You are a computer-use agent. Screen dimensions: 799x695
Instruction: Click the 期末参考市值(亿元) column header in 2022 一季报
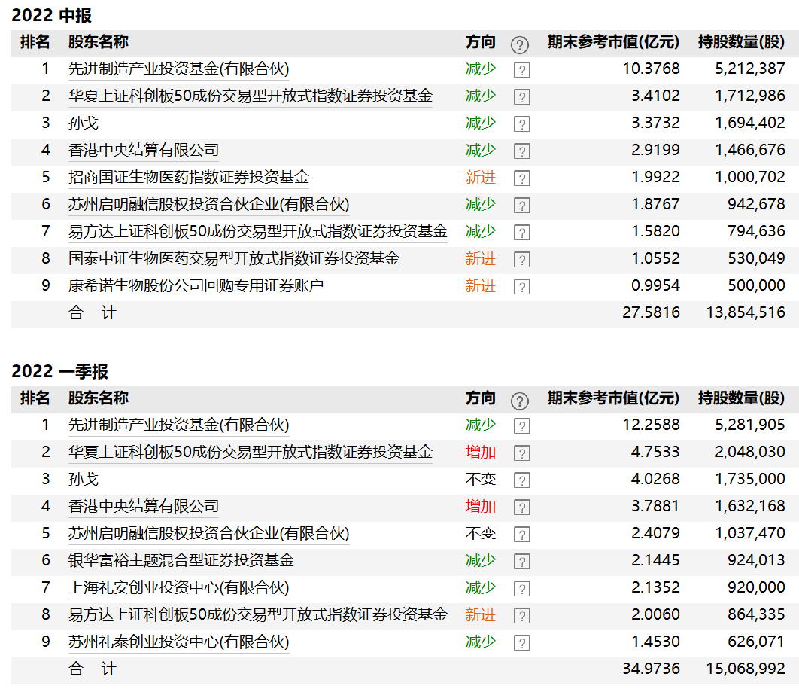coord(612,398)
